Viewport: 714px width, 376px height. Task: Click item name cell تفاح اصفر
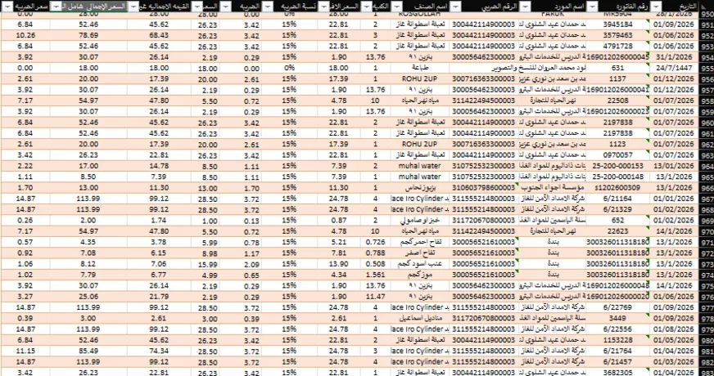pyautogui.click(x=419, y=253)
